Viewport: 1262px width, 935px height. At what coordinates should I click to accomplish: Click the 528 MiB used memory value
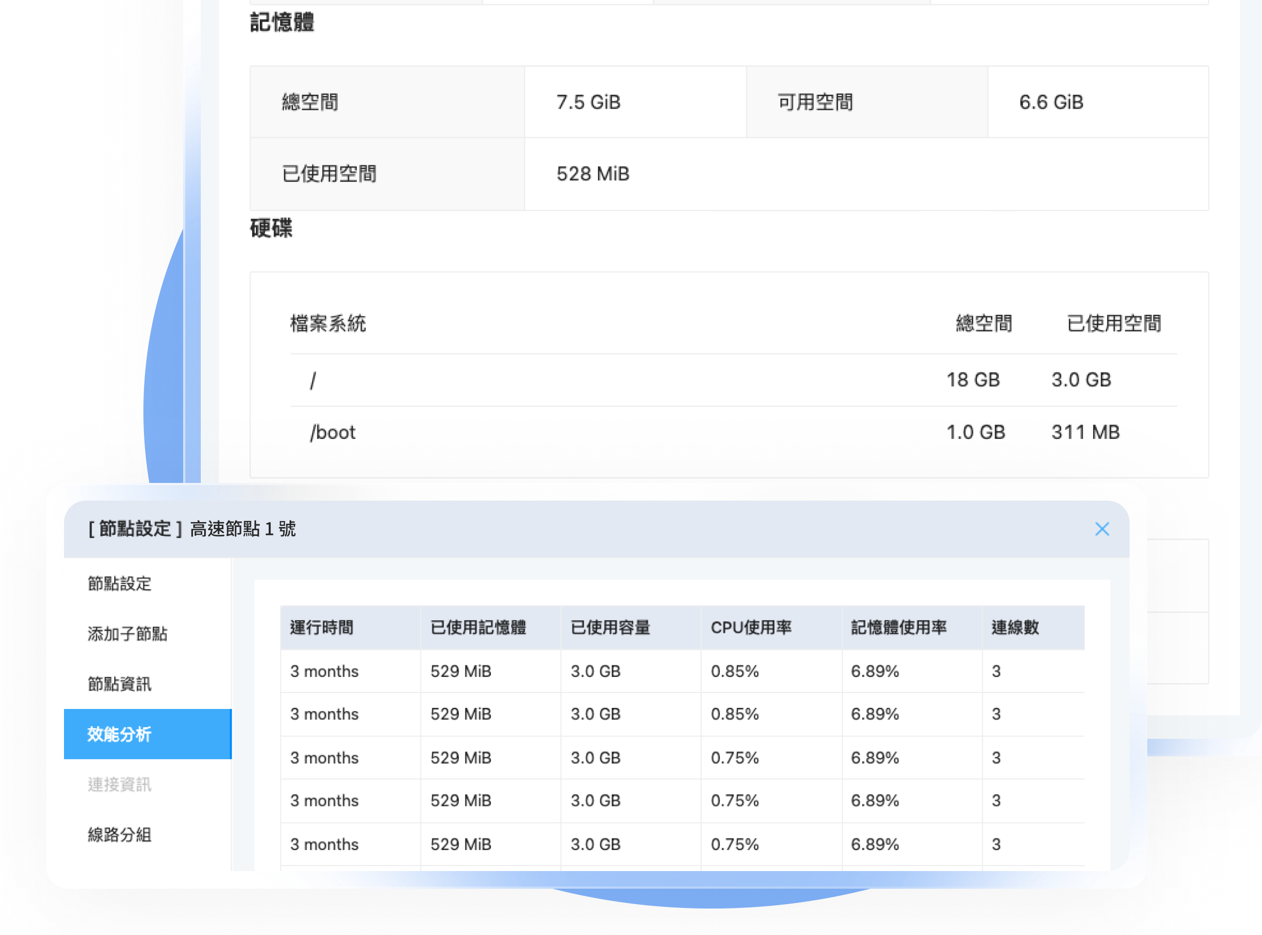tap(593, 174)
